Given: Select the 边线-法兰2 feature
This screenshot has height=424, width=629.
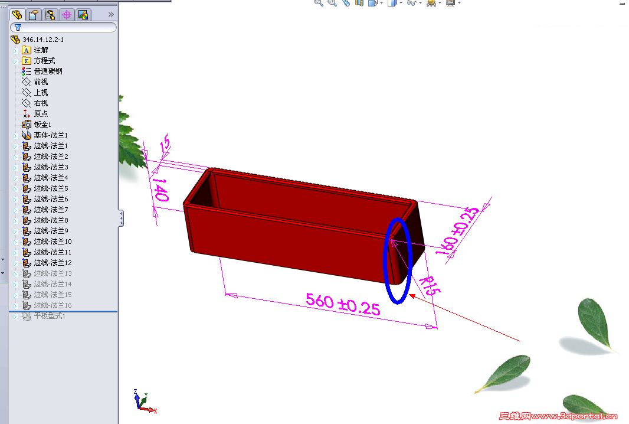Looking at the screenshot, I should (x=51, y=156).
